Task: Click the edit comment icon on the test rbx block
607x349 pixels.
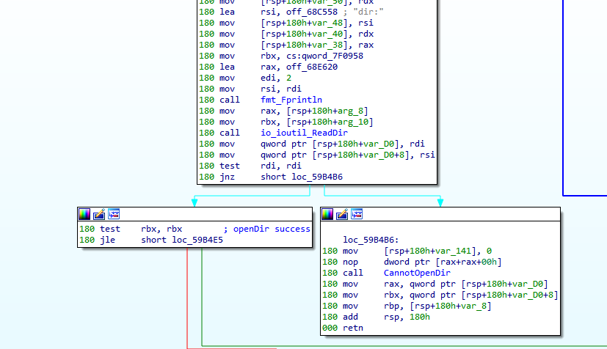Action: [99, 214]
